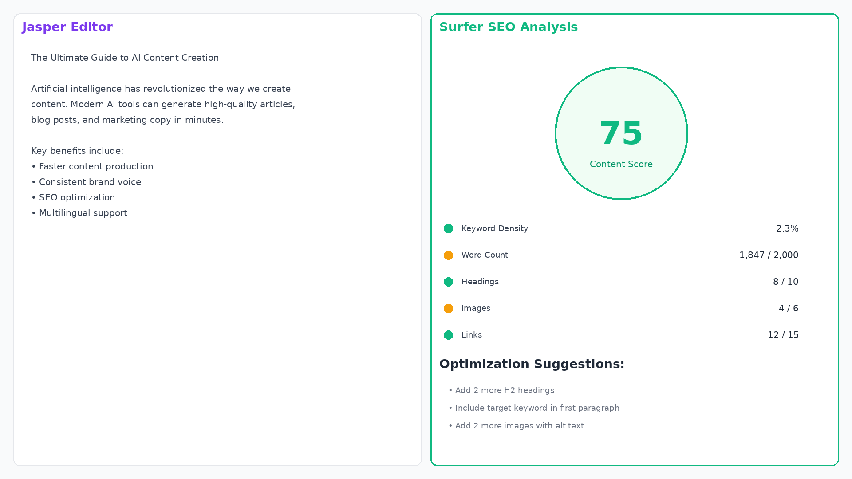Image resolution: width=852 pixels, height=479 pixels.
Task: Click the 75 score number
Action: 621,133
